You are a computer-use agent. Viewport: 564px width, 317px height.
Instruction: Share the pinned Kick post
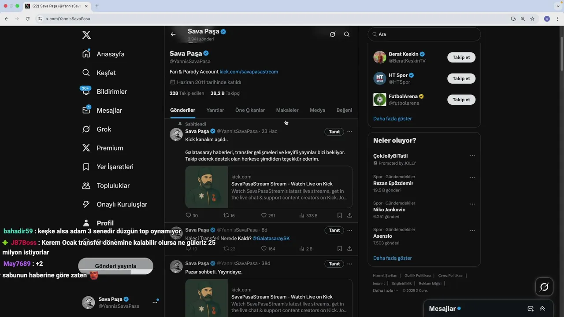349,215
